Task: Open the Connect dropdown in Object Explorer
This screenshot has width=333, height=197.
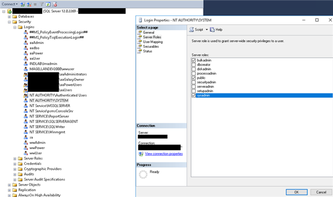Action: click(9, 4)
